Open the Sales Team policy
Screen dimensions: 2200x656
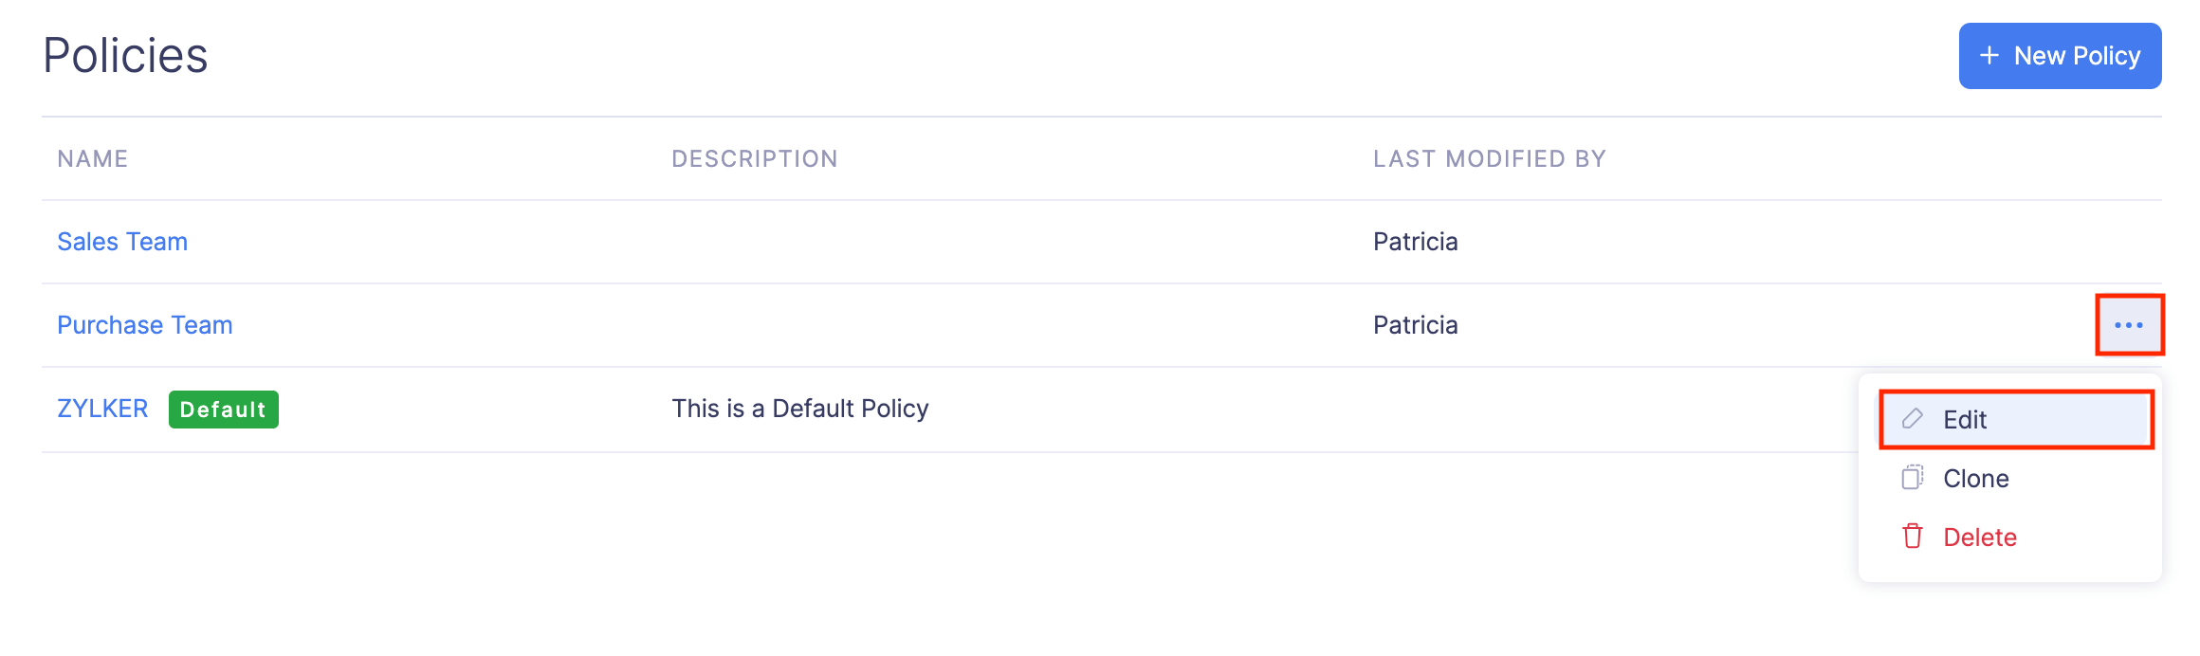click(122, 242)
